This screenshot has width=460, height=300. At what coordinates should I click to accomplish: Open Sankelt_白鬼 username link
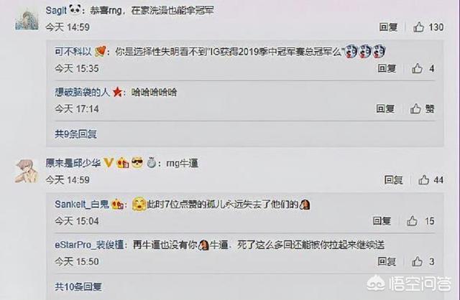coord(82,205)
